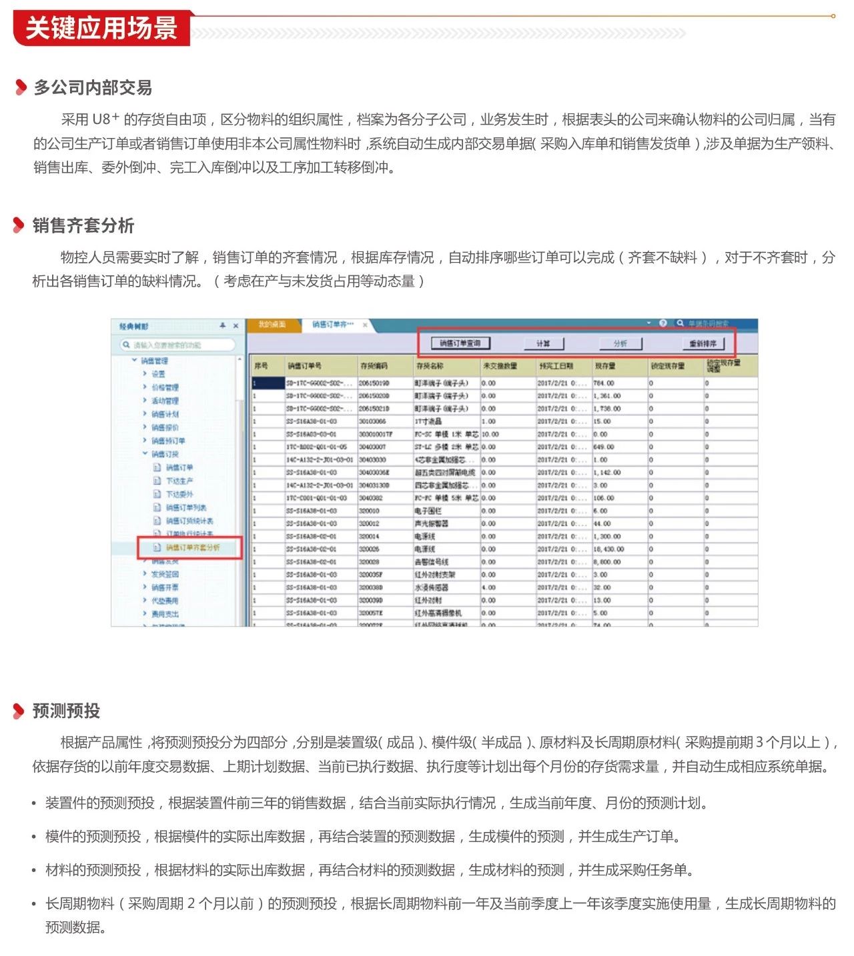Expand the 价格管理 tree node
Image resolution: width=854 pixels, height=956 pixels.
pyautogui.click(x=144, y=387)
